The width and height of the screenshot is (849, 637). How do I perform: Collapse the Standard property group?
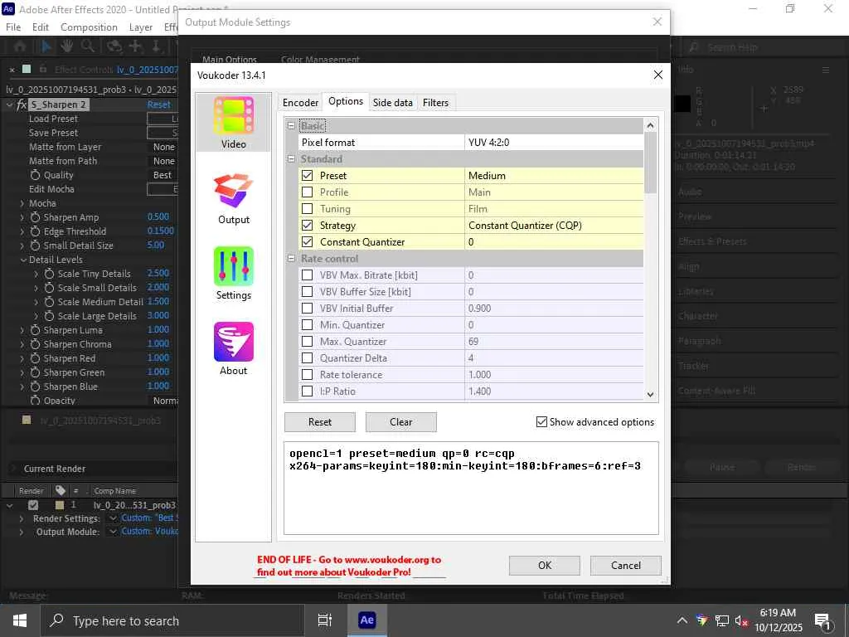[x=291, y=159]
